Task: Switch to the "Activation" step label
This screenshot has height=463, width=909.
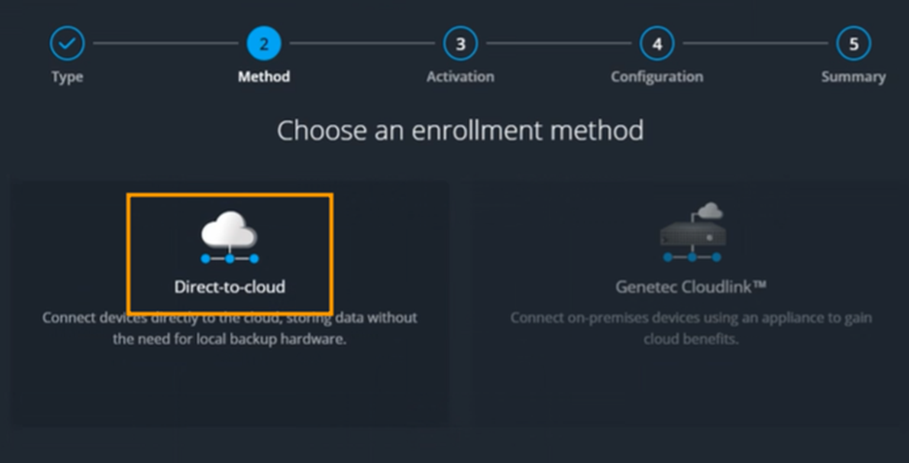Action: (x=460, y=76)
